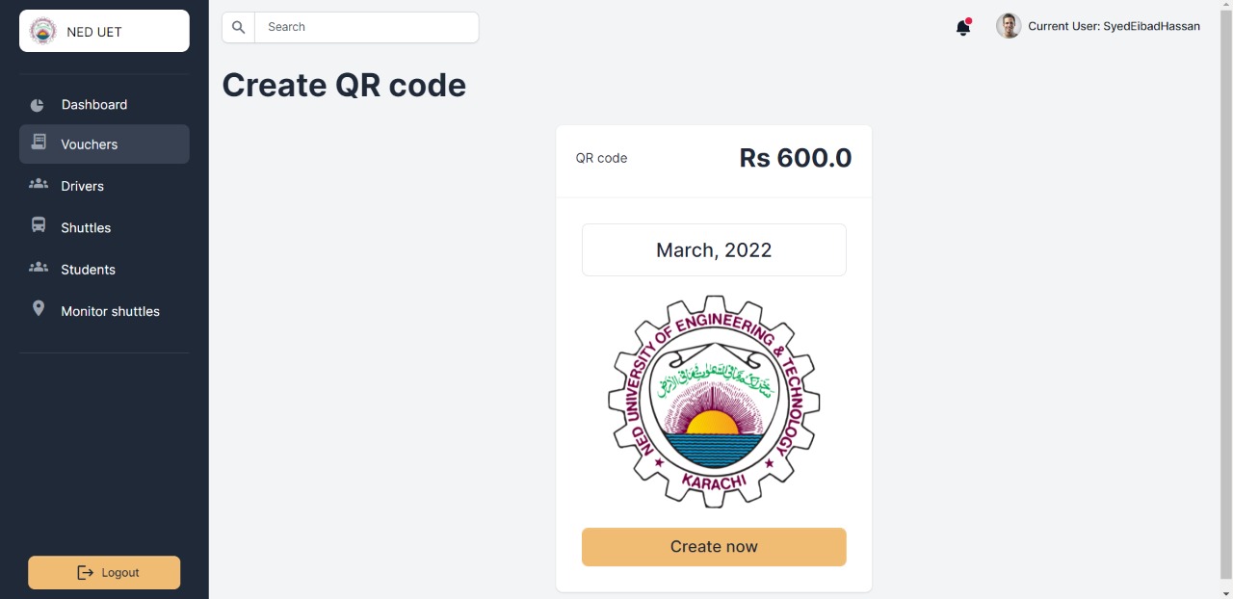Click the NED UET logo in the sidebar
The width and height of the screenshot is (1233, 599).
coord(43,32)
